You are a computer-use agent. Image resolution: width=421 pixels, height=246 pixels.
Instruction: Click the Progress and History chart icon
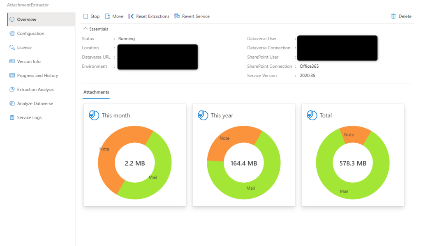pos(12,76)
